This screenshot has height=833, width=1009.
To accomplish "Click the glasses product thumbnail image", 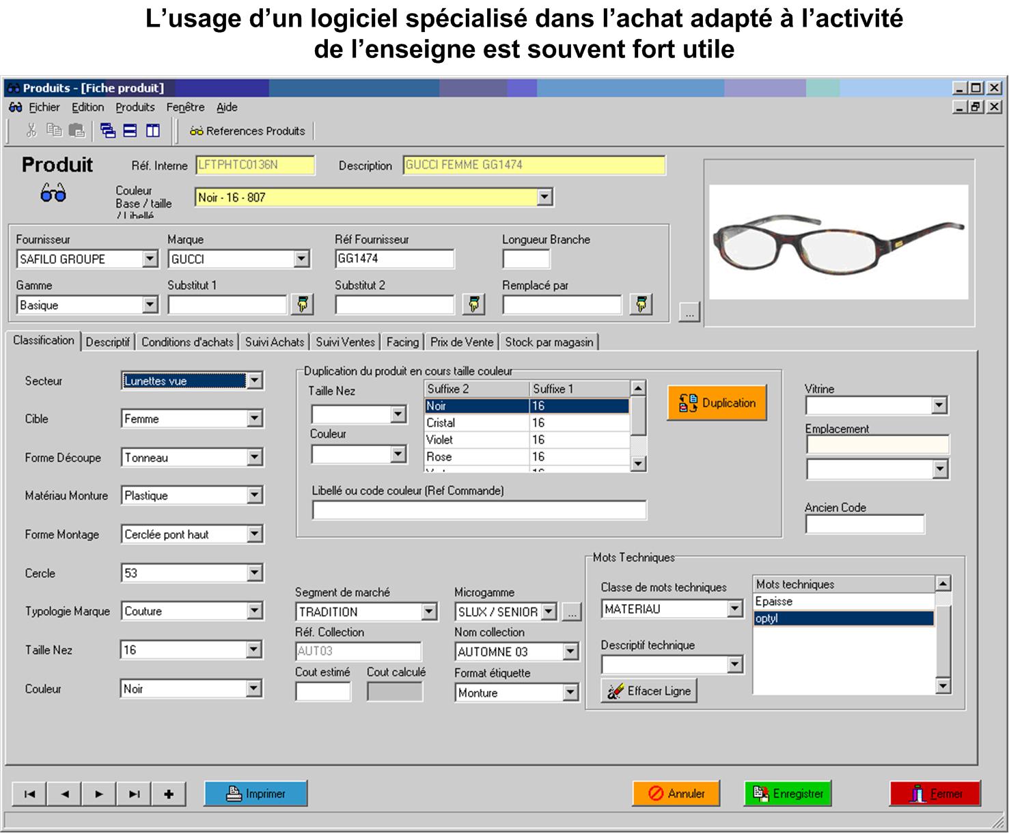I will (838, 242).
